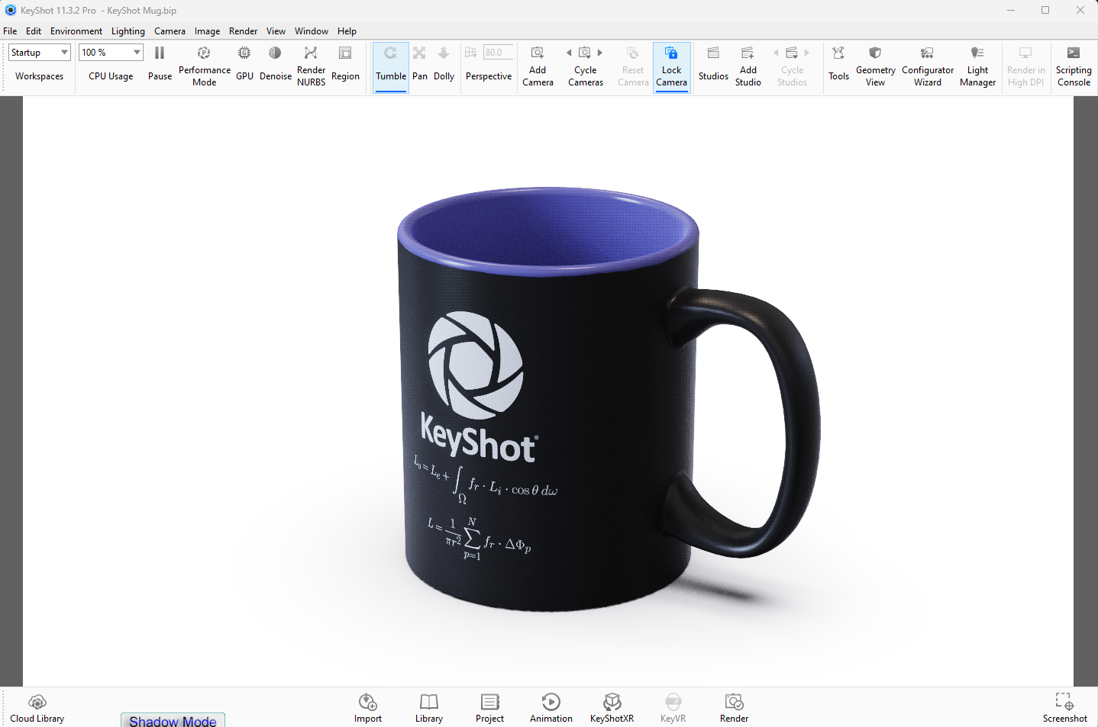The width and height of the screenshot is (1098, 727).
Task: Open the KeyShotXR wizard
Action: point(612,708)
